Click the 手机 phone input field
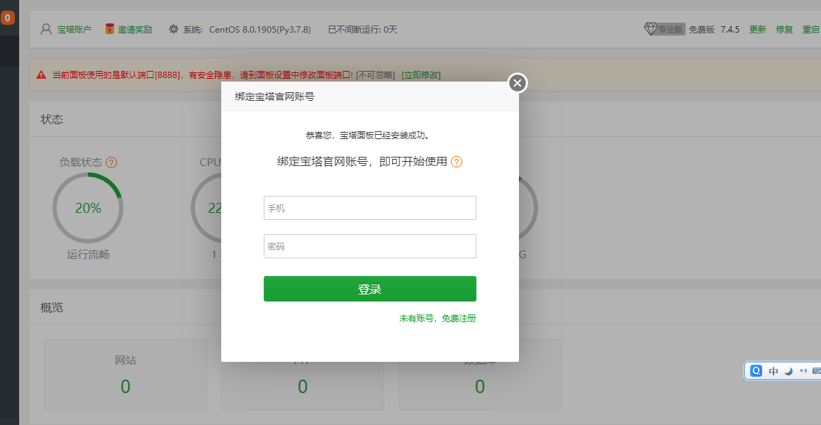This screenshot has width=821, height=425. tap(369, 208)
